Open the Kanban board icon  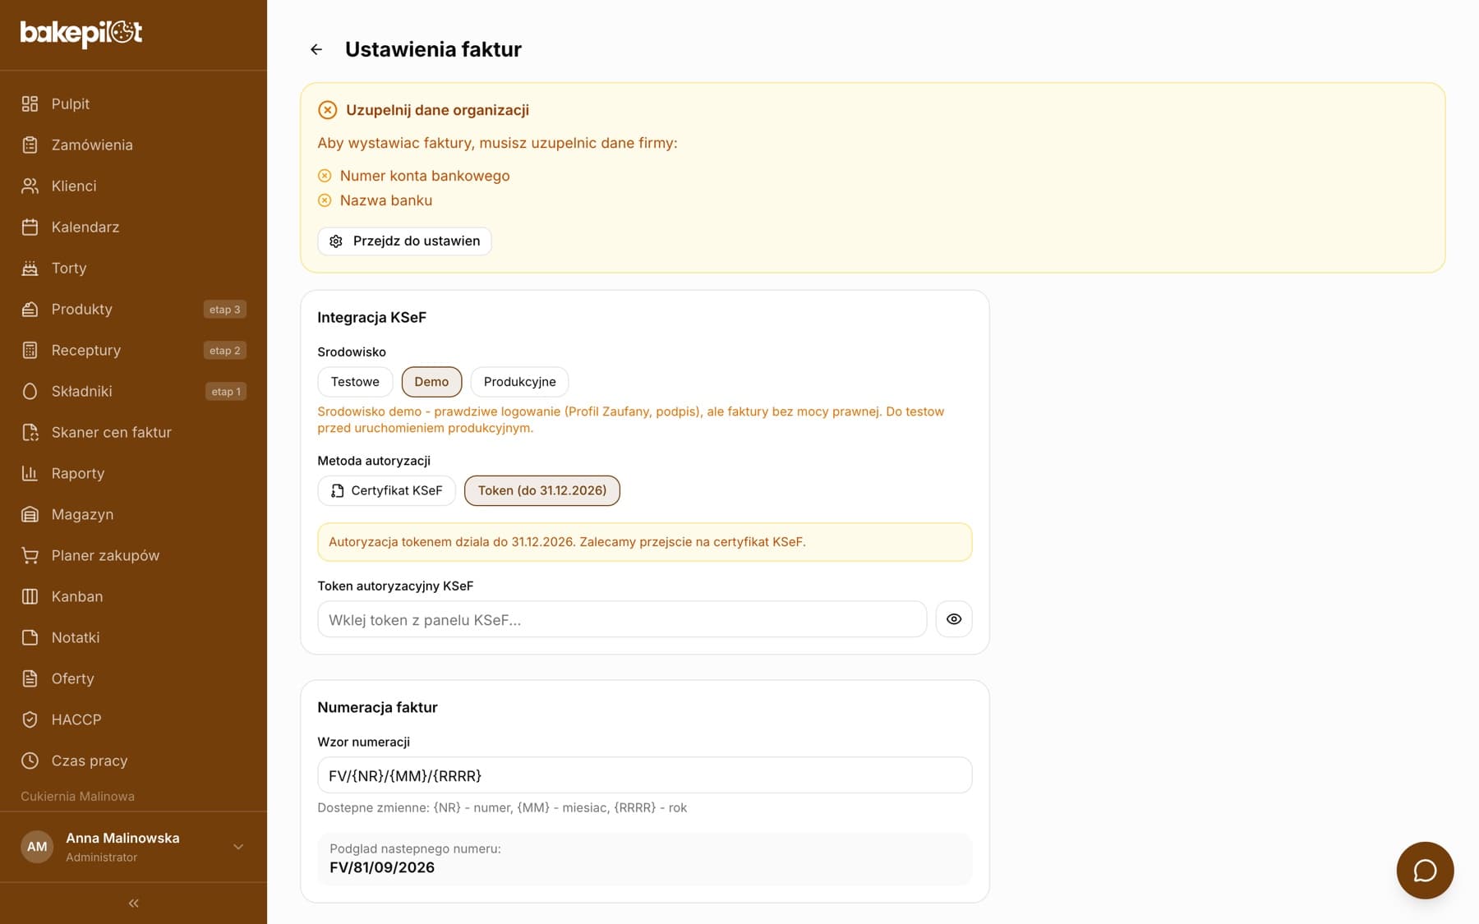30,596
